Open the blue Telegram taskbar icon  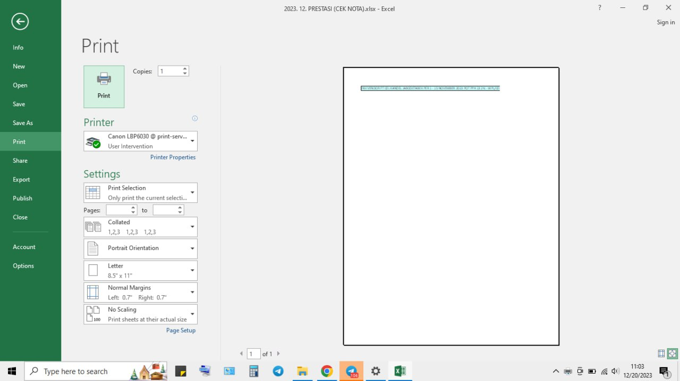click(278, 371)
